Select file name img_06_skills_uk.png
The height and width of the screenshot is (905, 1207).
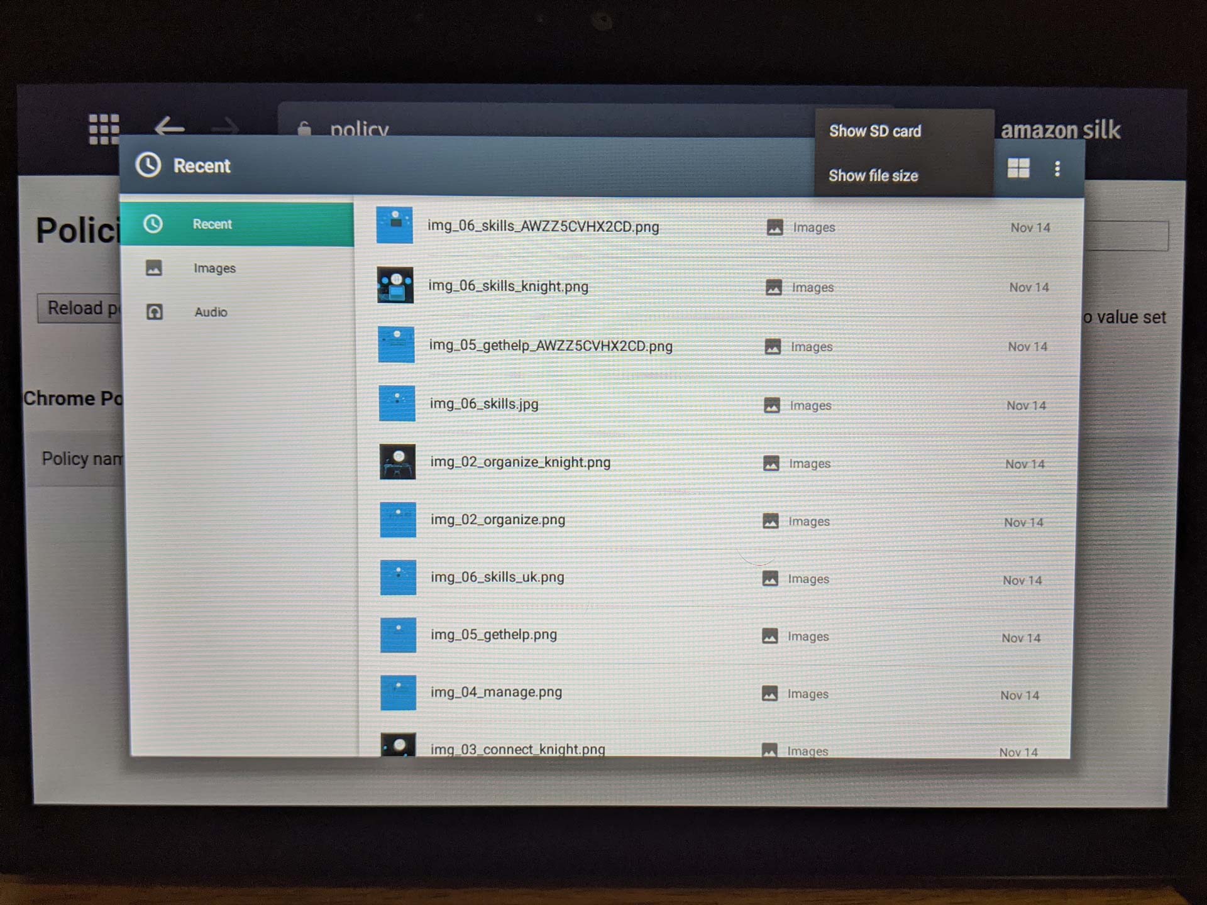(497, 577)
